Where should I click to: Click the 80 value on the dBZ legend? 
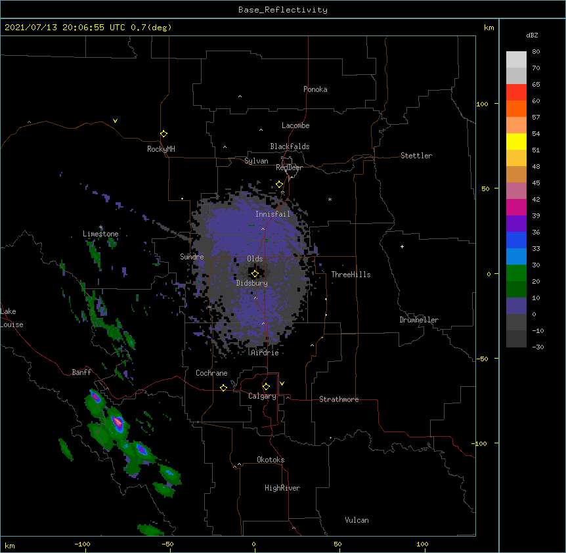[x=536, y=52]
